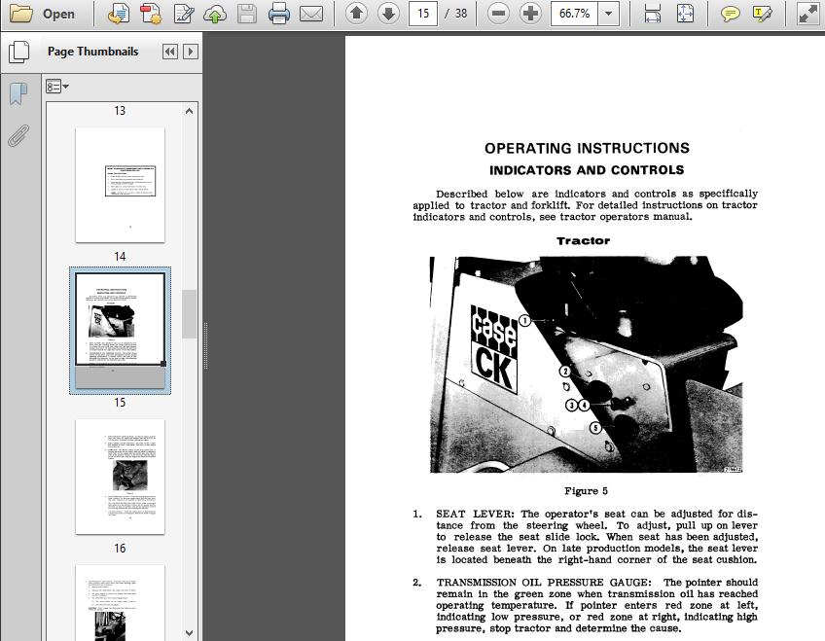Click the cloud upload icon
The height and width of the screenshot is (641, 825).
[x=215, y=14]
